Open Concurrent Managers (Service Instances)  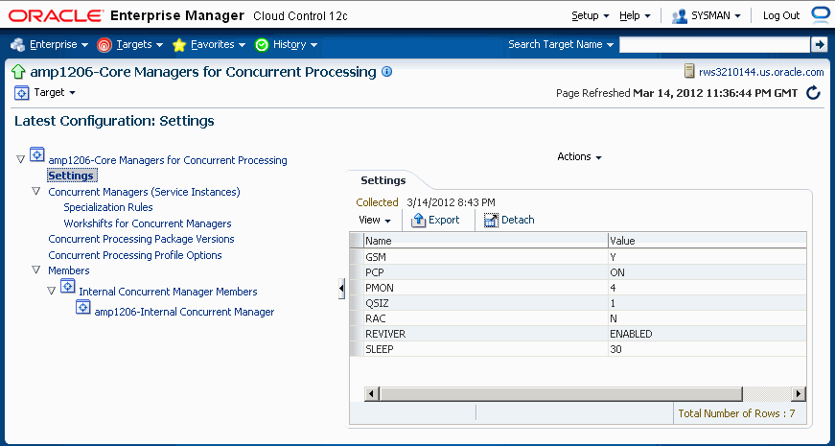145,192
